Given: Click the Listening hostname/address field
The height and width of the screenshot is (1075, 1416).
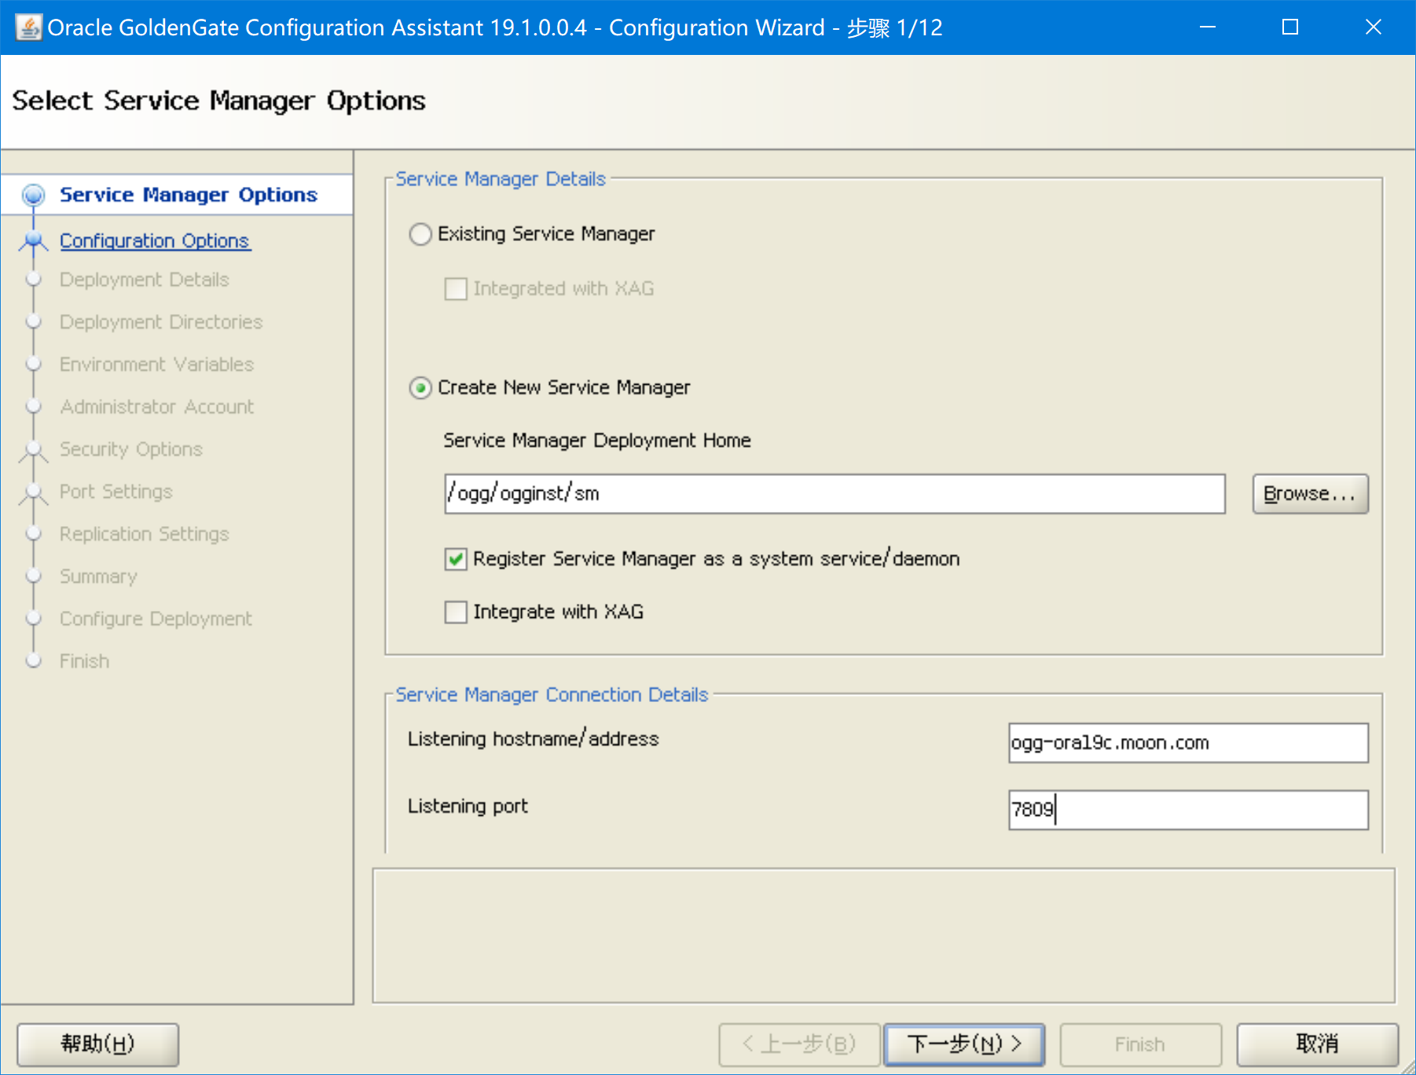Looking at the screenshot, I should tap(1188, 743).
